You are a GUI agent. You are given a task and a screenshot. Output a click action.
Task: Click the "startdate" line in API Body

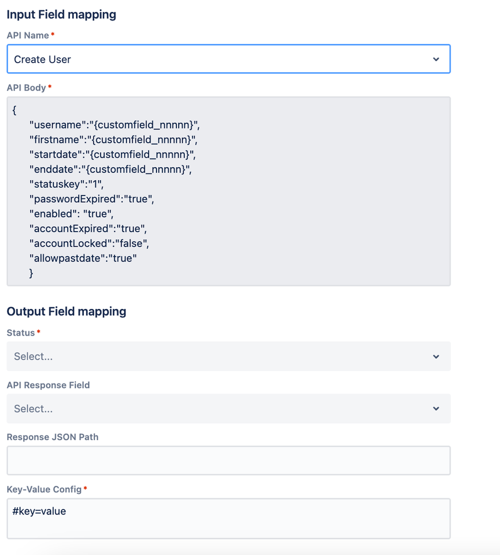point(113,153)
